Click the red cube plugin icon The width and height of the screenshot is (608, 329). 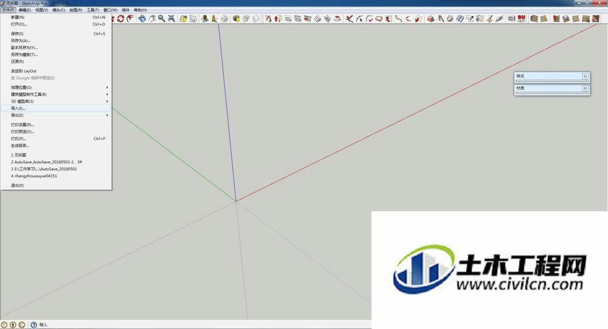430,19
